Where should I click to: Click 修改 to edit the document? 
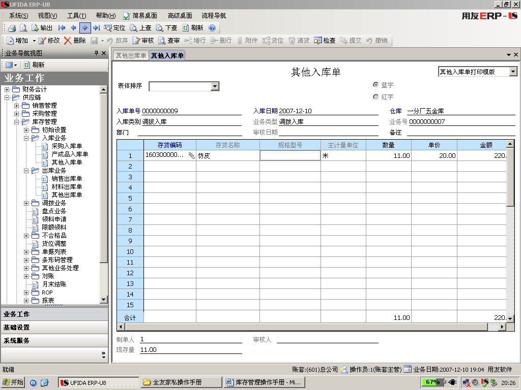pyautogui.click(x=49, y=41)
